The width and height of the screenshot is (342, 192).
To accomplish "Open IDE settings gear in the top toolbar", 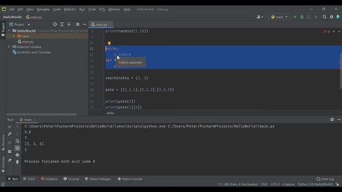I will [x=331, y=17].
